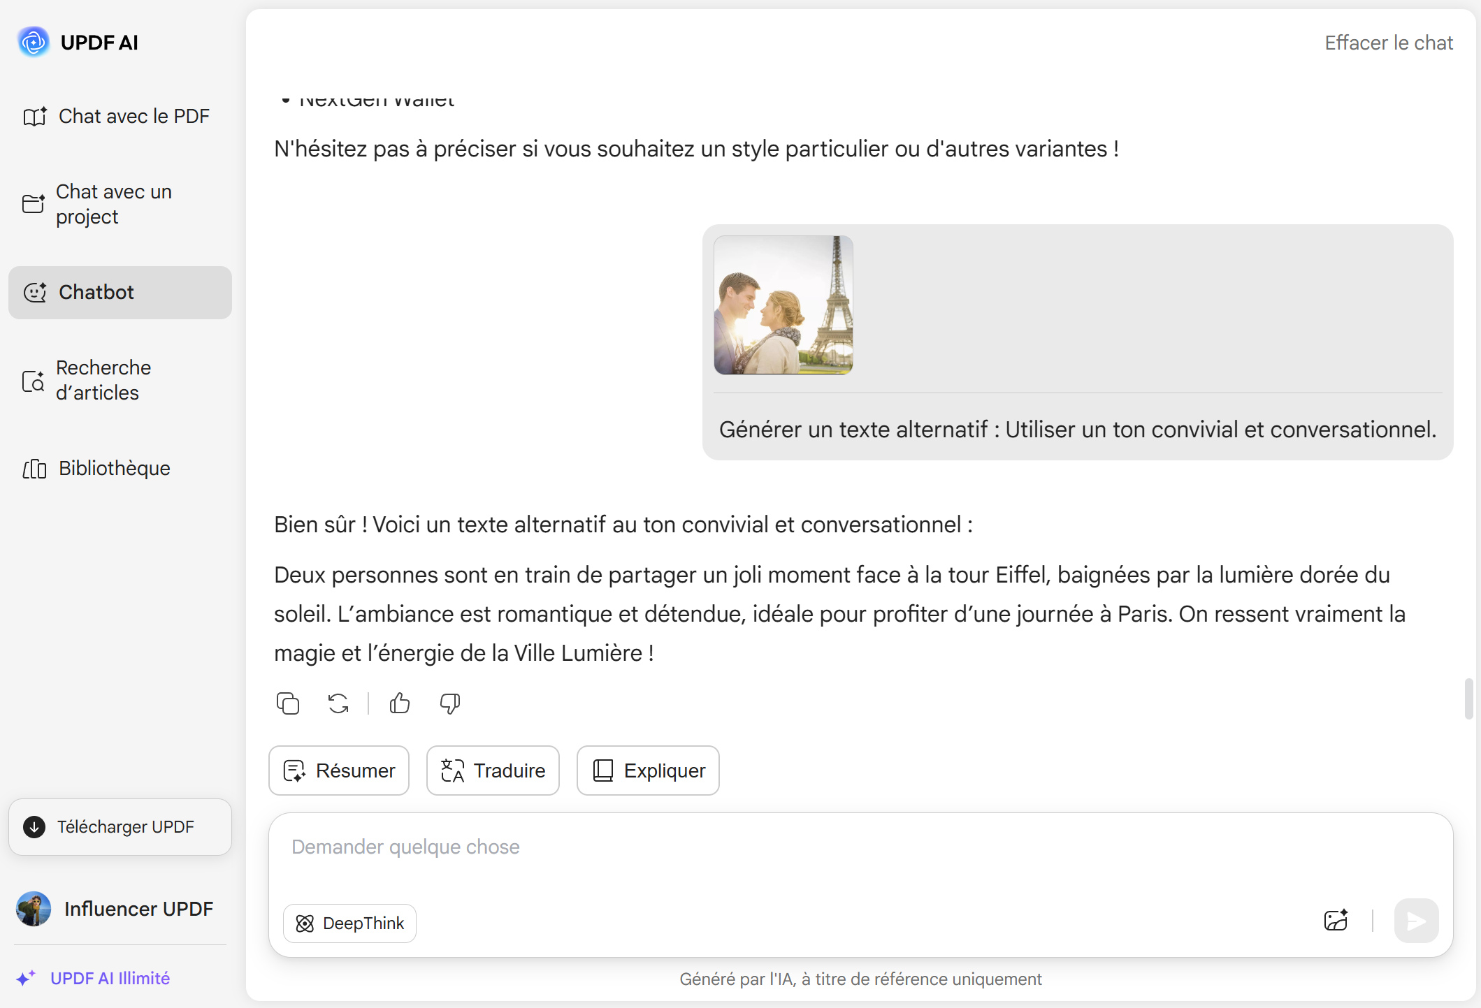The width and height of the screenshot is (1481, 1008).
Task: Copy the AI response text
Action: click(288, 703)
